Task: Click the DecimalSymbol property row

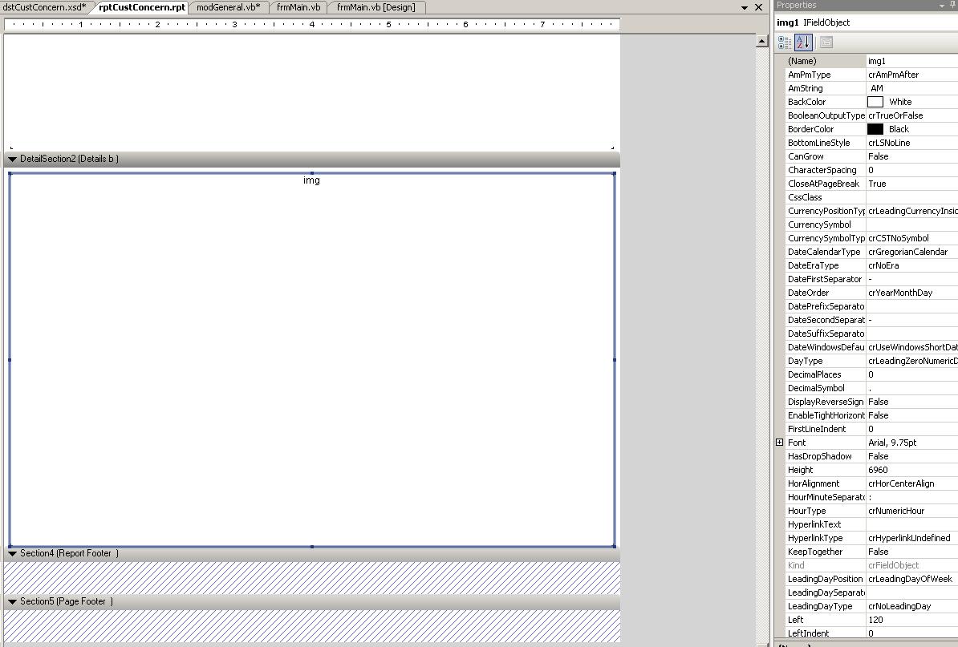Action: click(872, 388)
